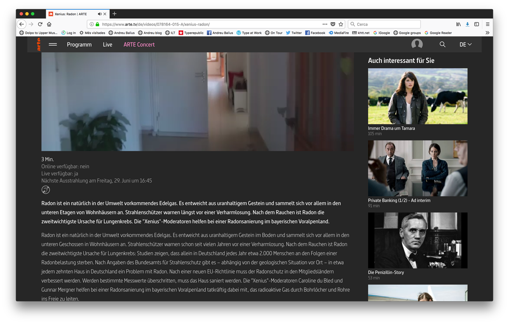Viewport: 509px width, 324px height.
Task: Show downloads panel
Action: pyautogui.click(x=467, y=24)
